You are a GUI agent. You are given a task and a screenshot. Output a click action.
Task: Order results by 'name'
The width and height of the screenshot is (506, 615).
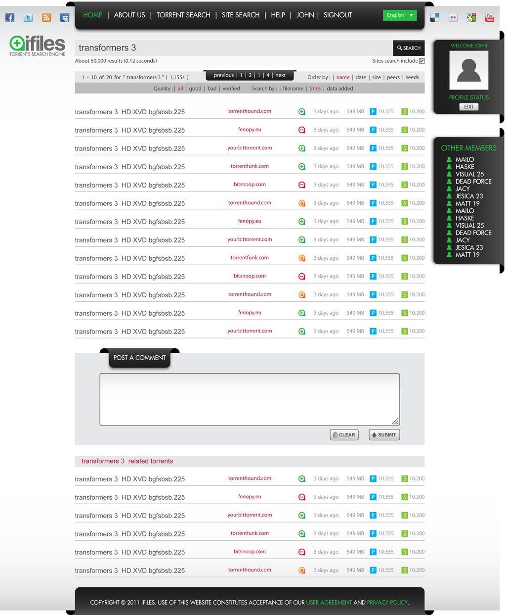343,77
